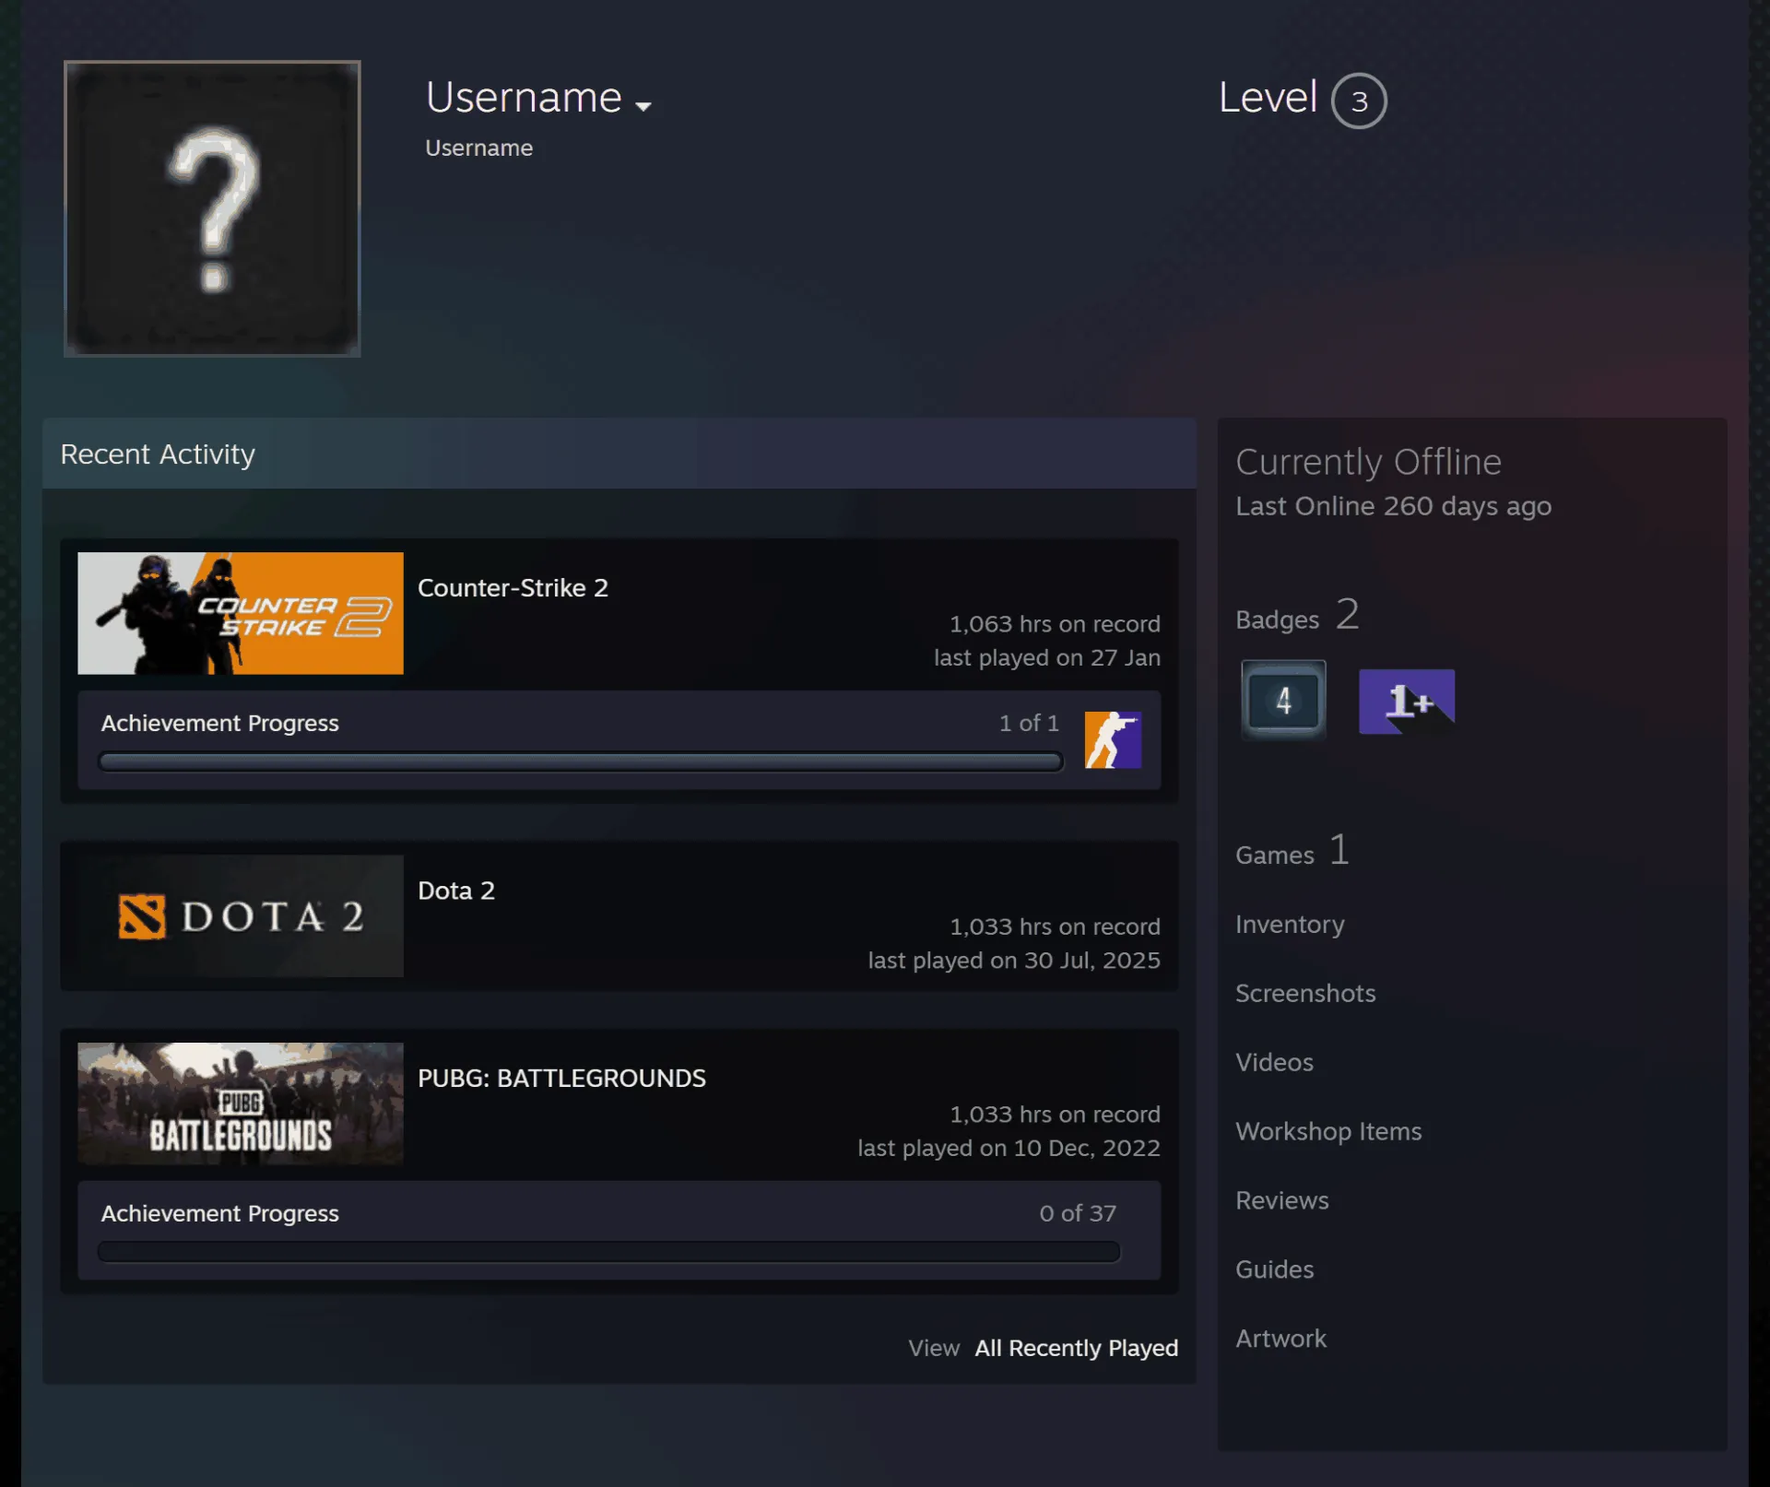Image resolution: width=1770 pixels, height=1487 pixels.
Task: Click the Currently Offline status heading
Action: (1368, 462)
